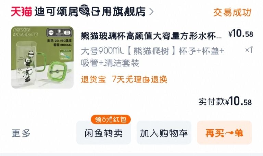
Task: Tap the green cup lid in product image
Action: coord(58,70)
